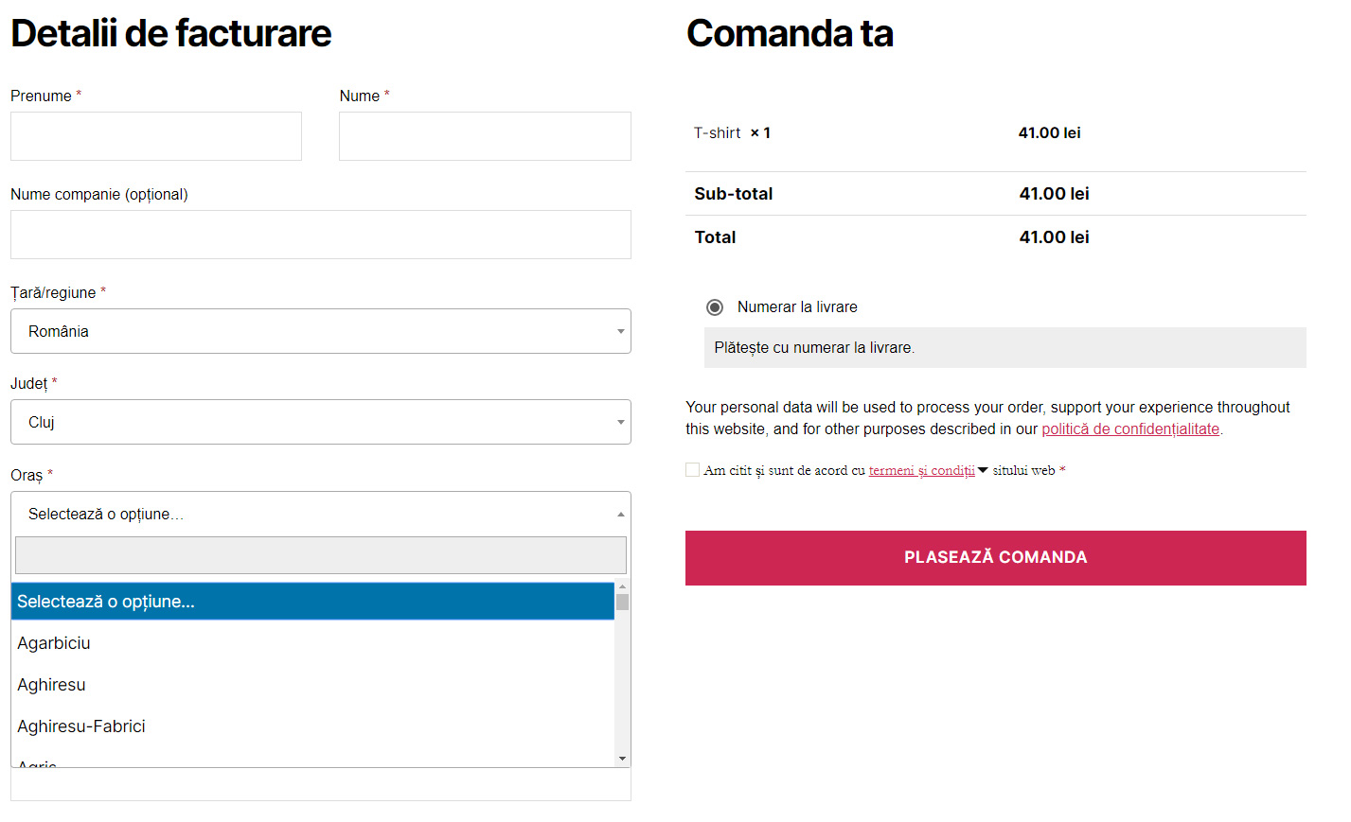1351x822 pixels.
Task: Open the Țară/regiune dropdown showing România
Action: pos(320,331)
